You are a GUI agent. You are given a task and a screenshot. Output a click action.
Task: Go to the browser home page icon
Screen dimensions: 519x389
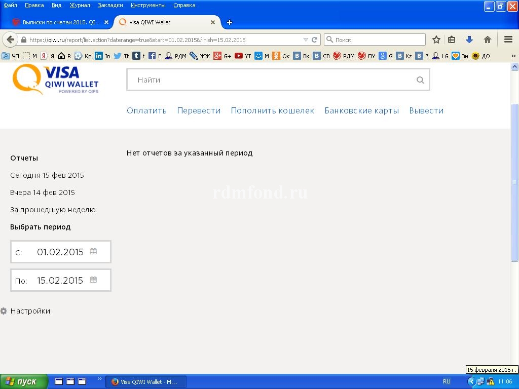click(487, 40)
